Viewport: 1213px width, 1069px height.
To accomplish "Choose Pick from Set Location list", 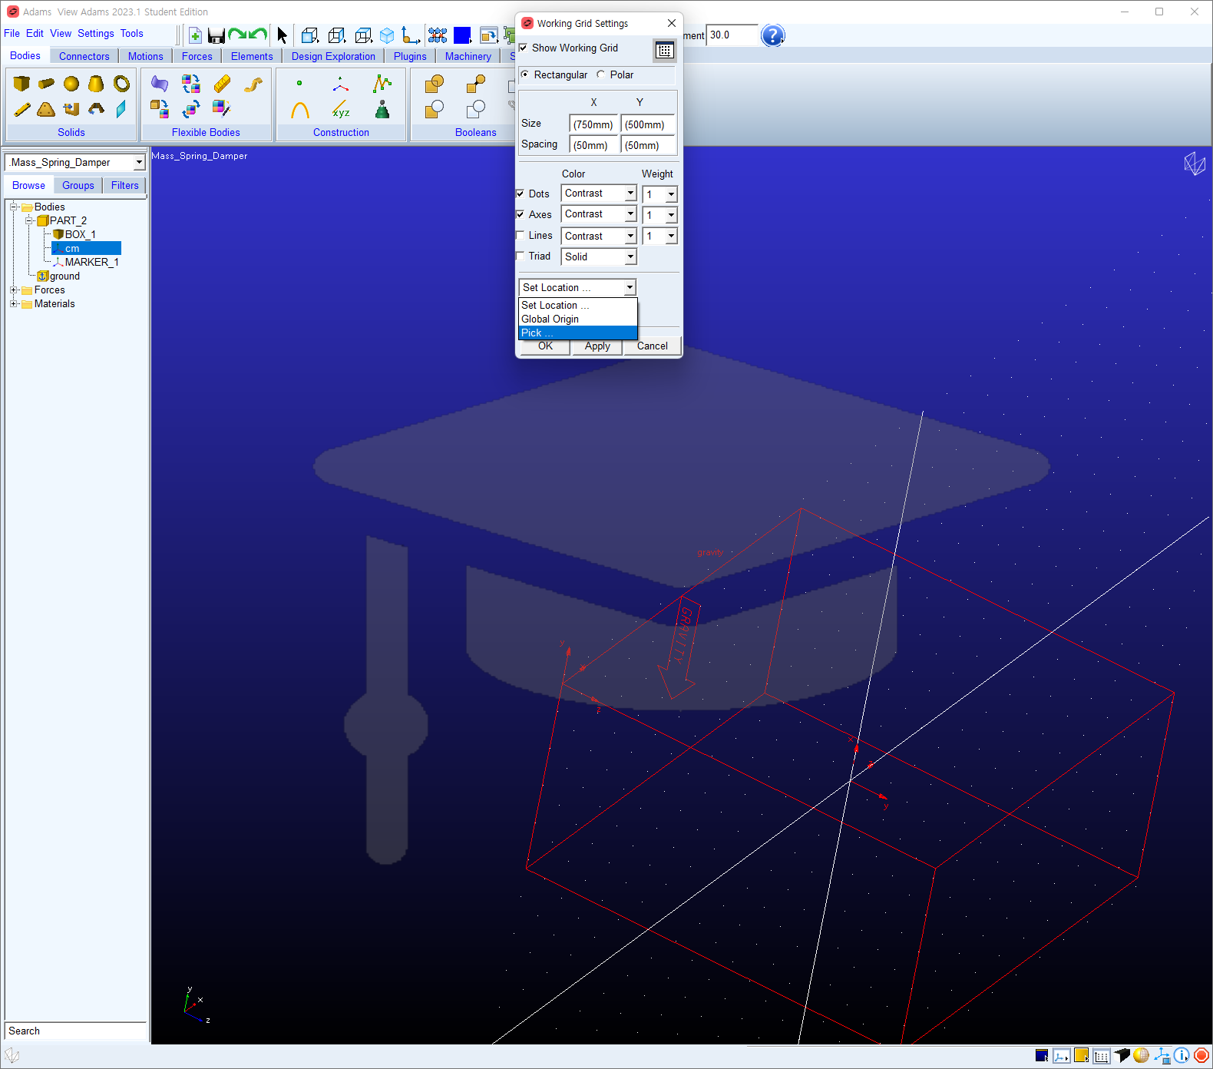I will click(x=577, y=333).
